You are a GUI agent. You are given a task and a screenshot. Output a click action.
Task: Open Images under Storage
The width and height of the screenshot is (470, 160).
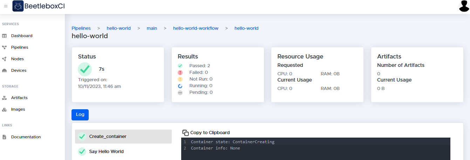(18, 109)
